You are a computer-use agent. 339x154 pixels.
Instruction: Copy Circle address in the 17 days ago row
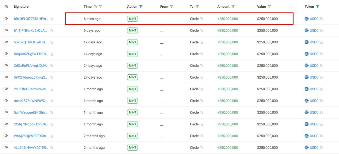[201, 54]
